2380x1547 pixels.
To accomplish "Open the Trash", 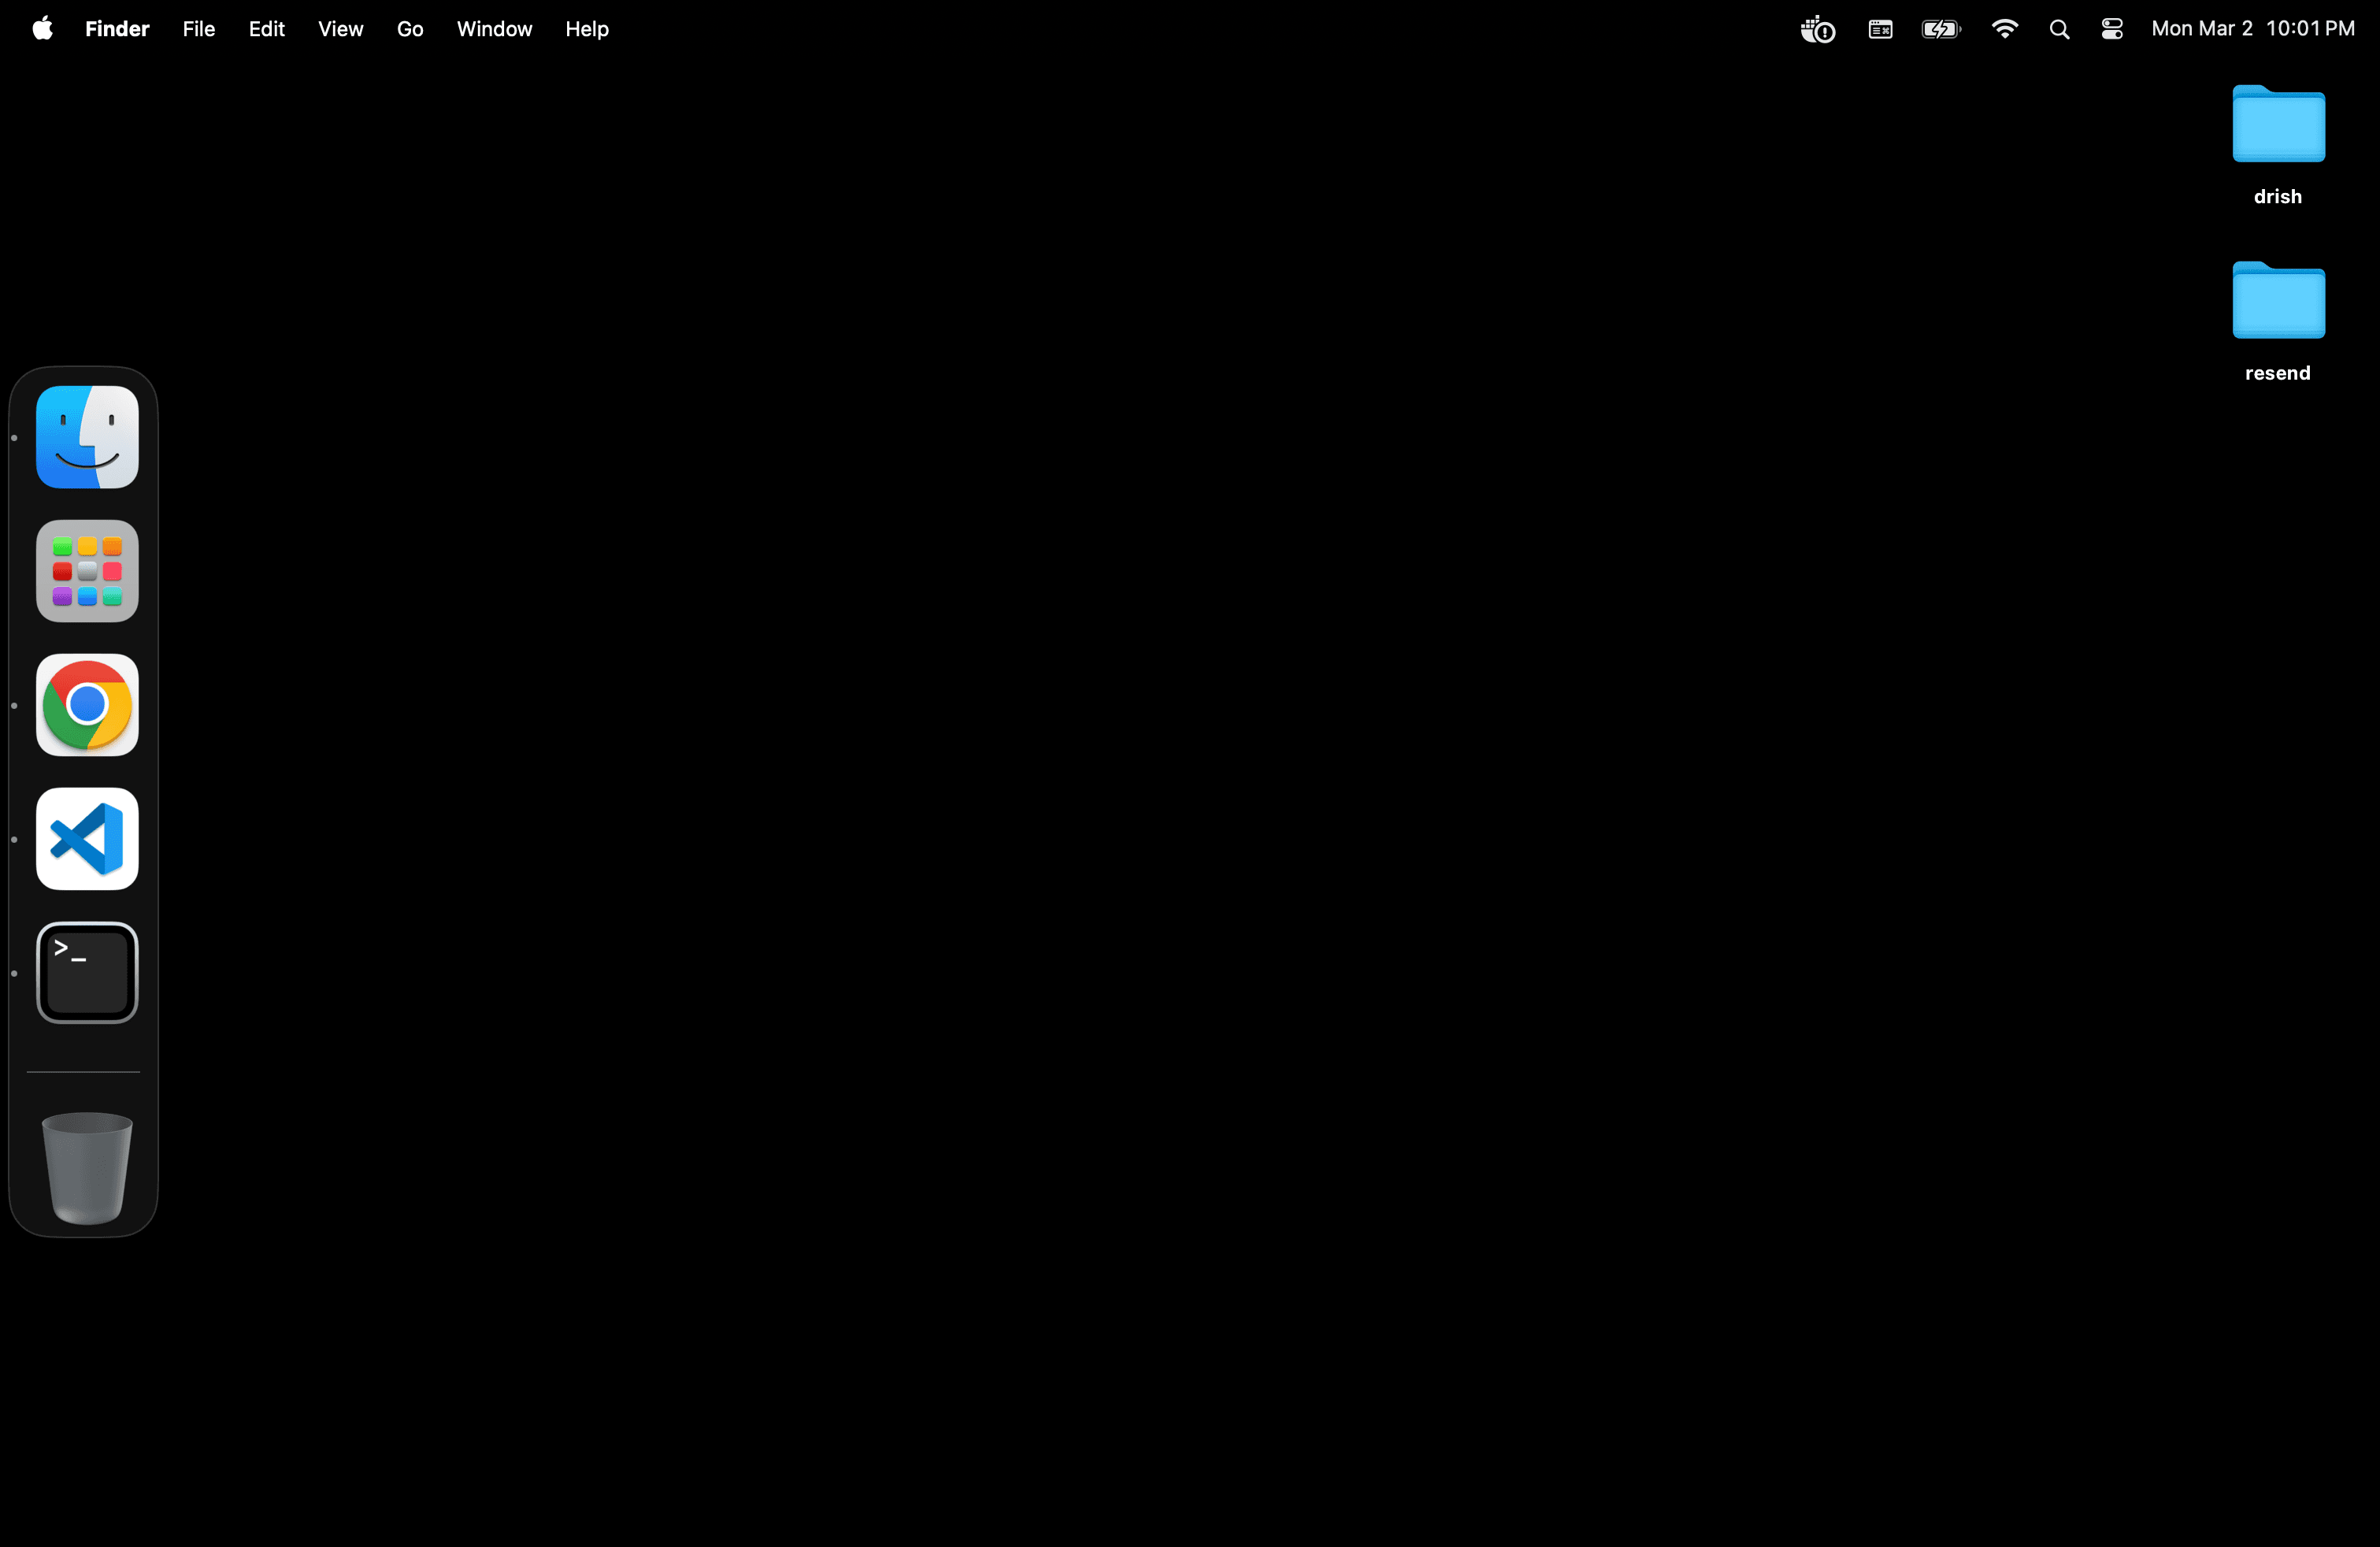I will [86, 1166].
